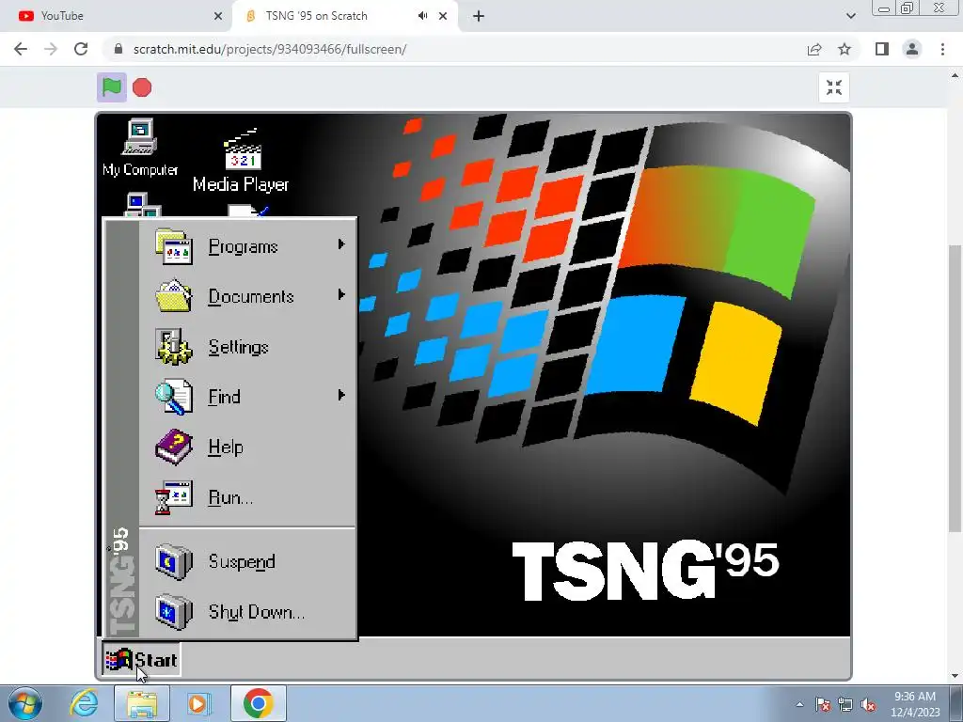Expand the Find submenu arrow
The image size is (963, 722).
tap(341, 395)
